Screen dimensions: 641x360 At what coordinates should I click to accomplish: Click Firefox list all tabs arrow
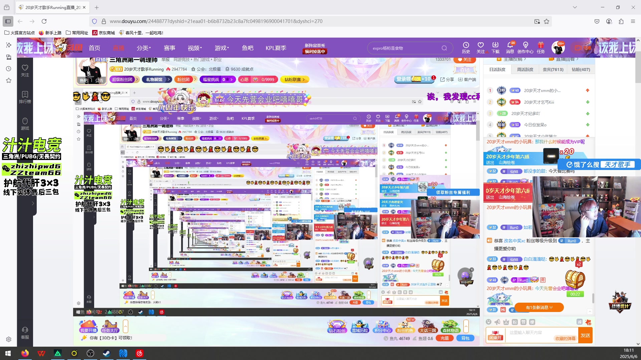(x=575, y=7)
